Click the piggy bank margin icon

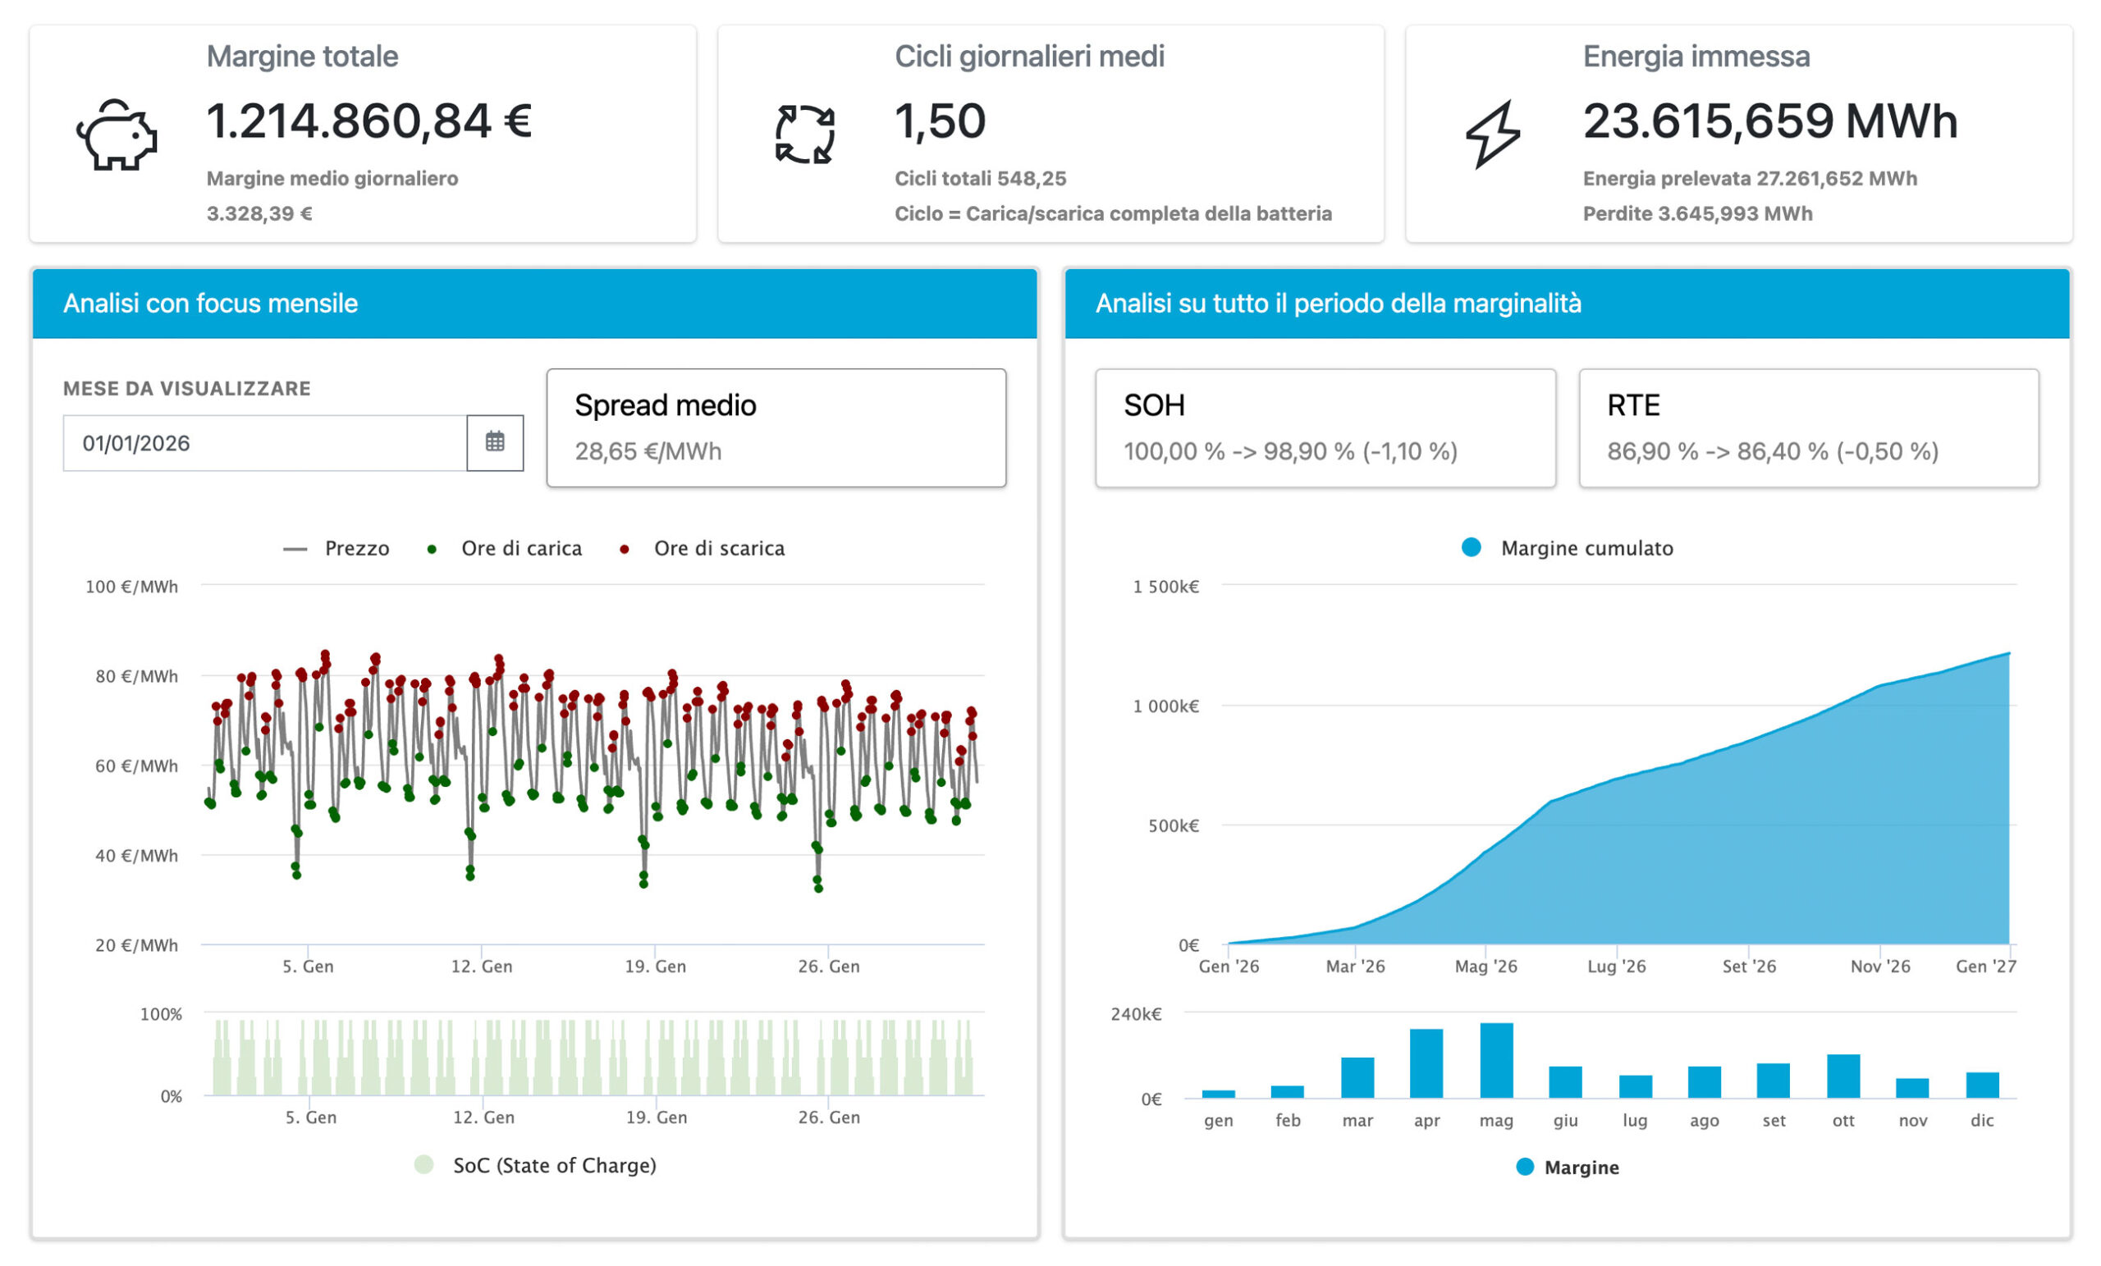(117, 134)
